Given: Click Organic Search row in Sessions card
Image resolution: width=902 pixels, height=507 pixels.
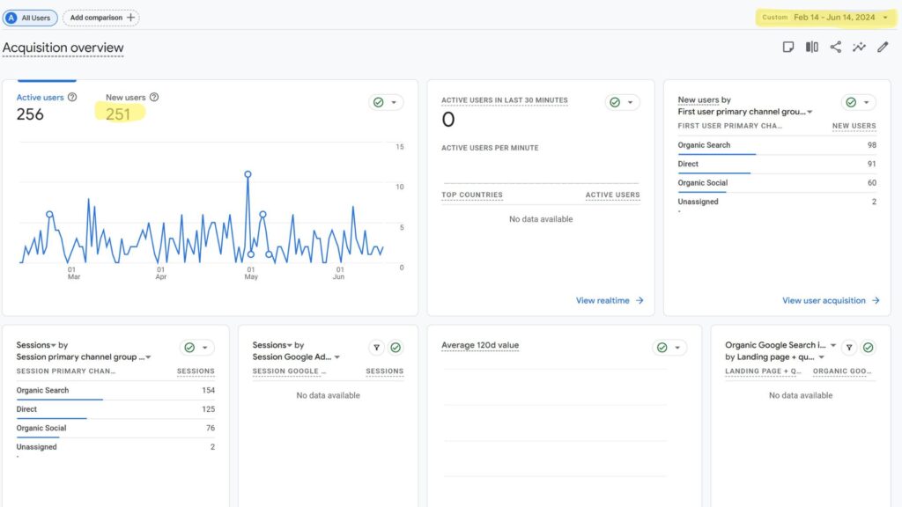Looking at the screenshot, I should coord(115,391).
